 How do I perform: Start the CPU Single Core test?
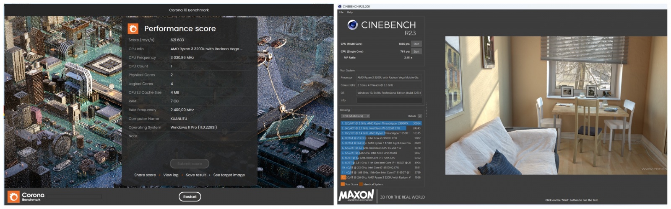416,51
